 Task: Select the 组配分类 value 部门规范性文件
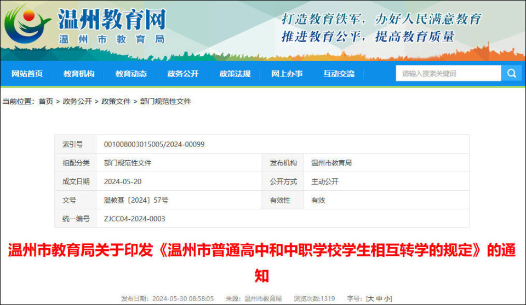[128, 163]
